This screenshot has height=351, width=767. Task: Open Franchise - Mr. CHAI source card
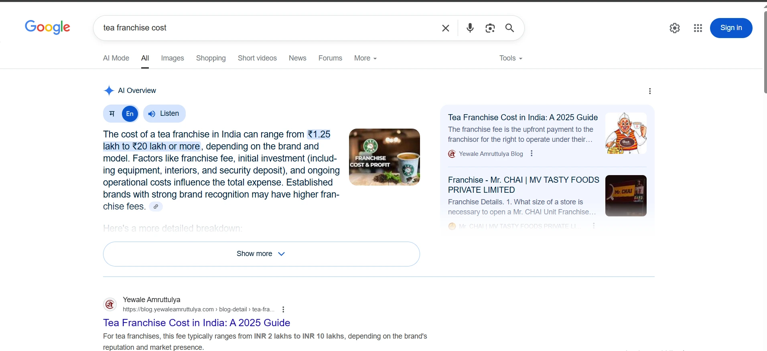(x=524, y=185)
